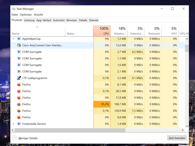The width and height of the screenshot is (195, 146).
Task: Sort by the GPU 5% column header
Action: click(x=170, y=31)
